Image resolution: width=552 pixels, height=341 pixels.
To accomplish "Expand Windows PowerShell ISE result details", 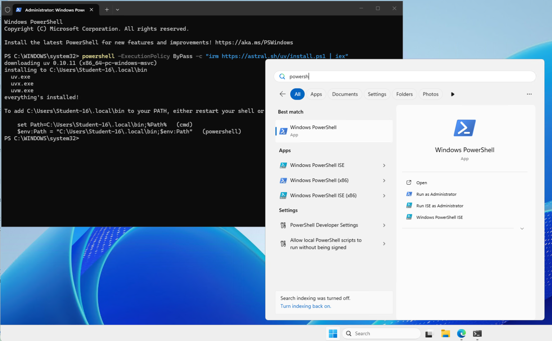I will pos(384,165).
